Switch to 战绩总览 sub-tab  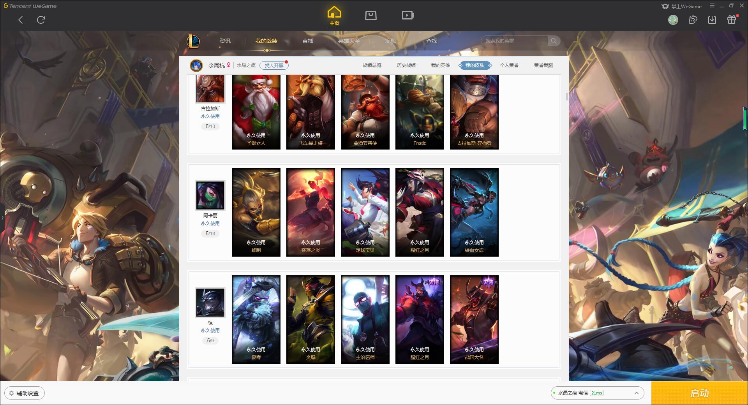pos(372,65)
